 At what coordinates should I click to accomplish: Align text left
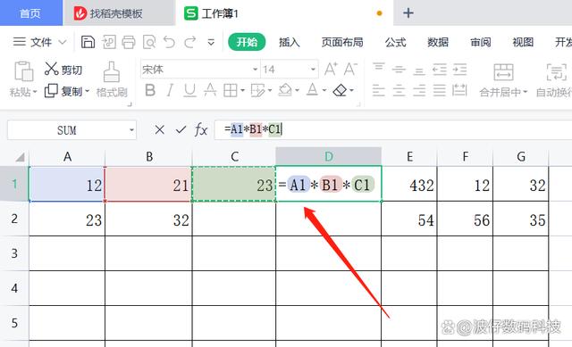[379, 90]
